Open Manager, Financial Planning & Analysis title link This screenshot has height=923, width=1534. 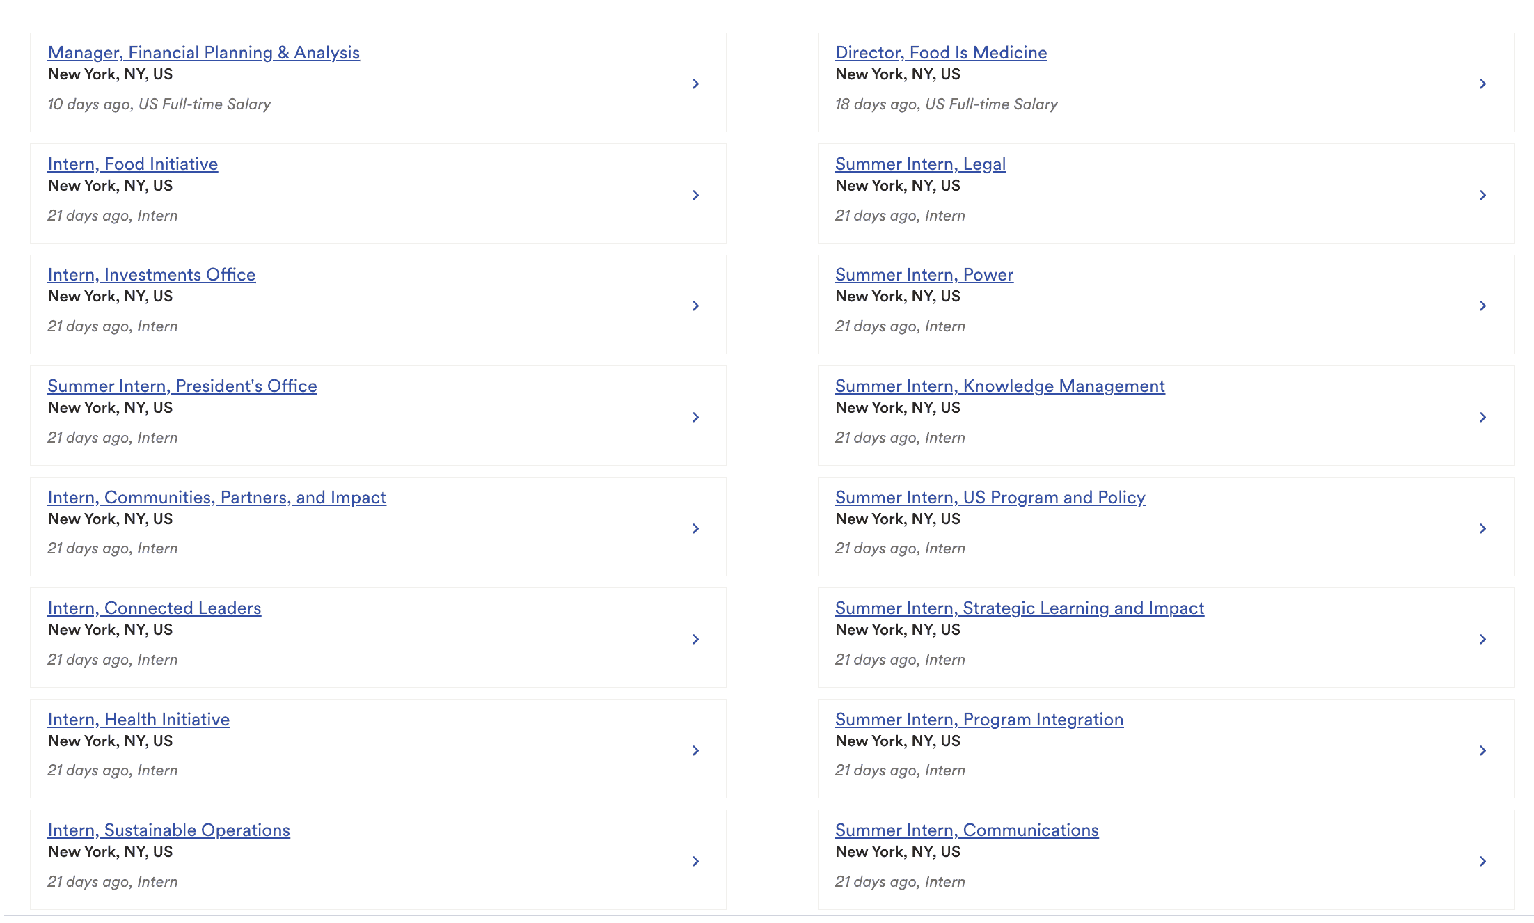point(203,53)
